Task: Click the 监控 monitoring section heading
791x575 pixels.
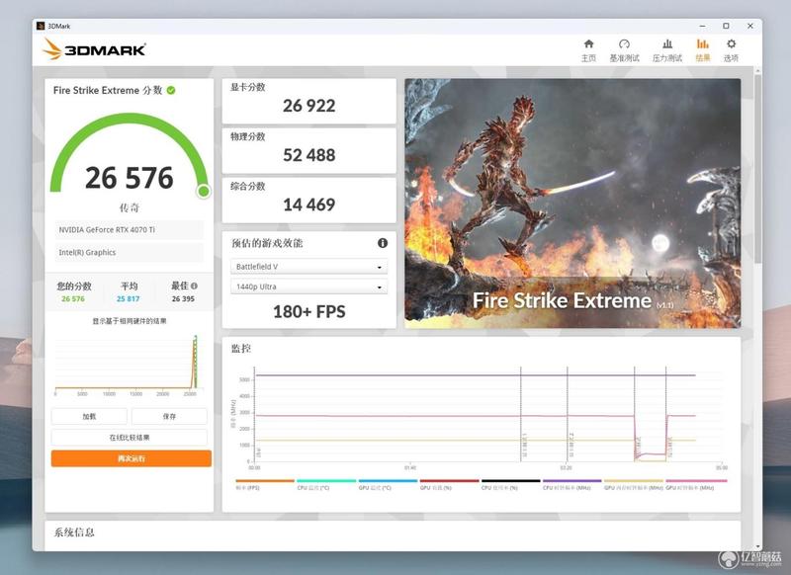Action: point(240,348)
